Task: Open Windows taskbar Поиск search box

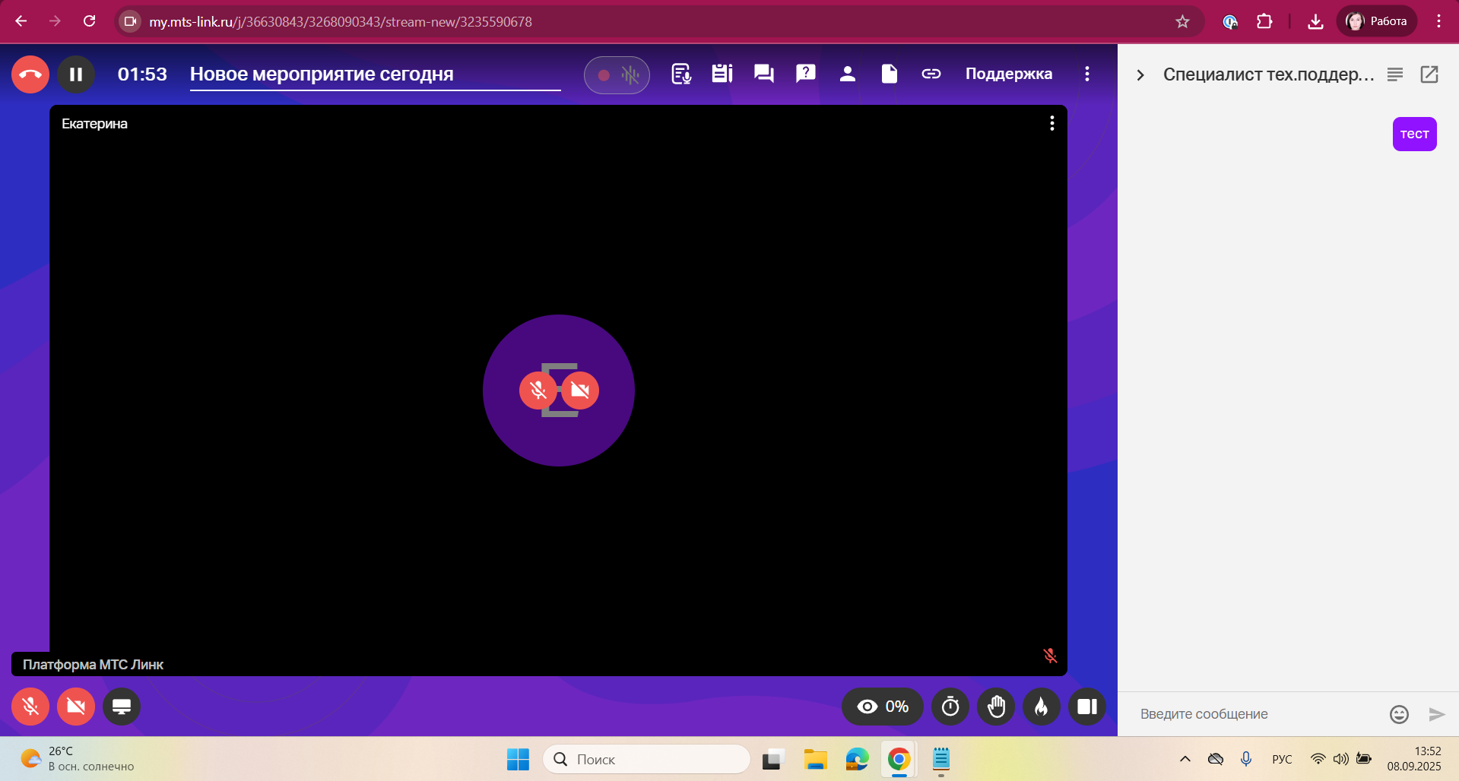Action: [x=646, y=759]
